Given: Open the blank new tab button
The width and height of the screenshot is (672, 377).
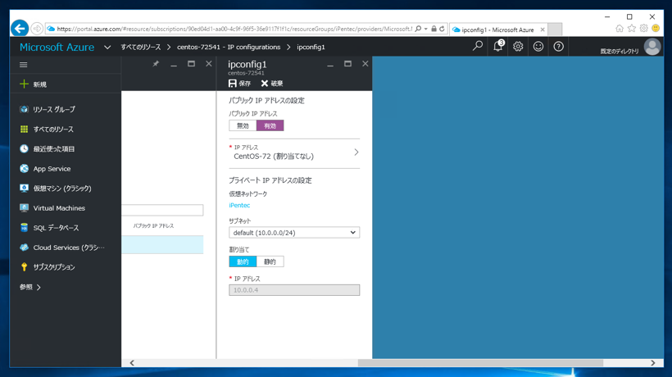Looking at the screenshot, I should 555,30.
